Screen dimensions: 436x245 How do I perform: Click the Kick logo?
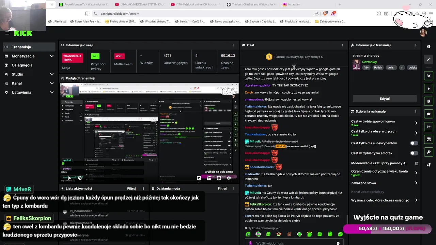(x=23, y=33)
